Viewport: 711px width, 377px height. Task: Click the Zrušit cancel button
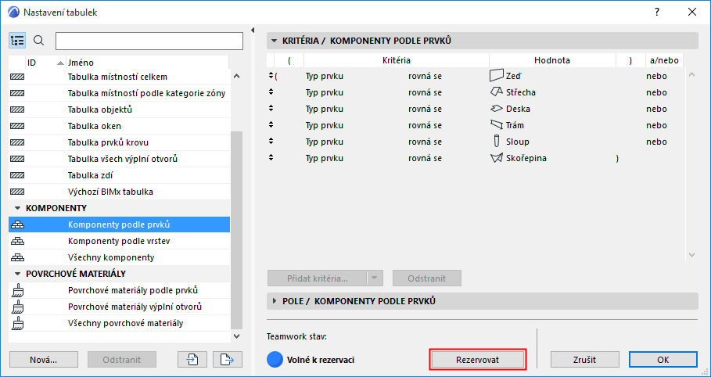coord(584,359)
